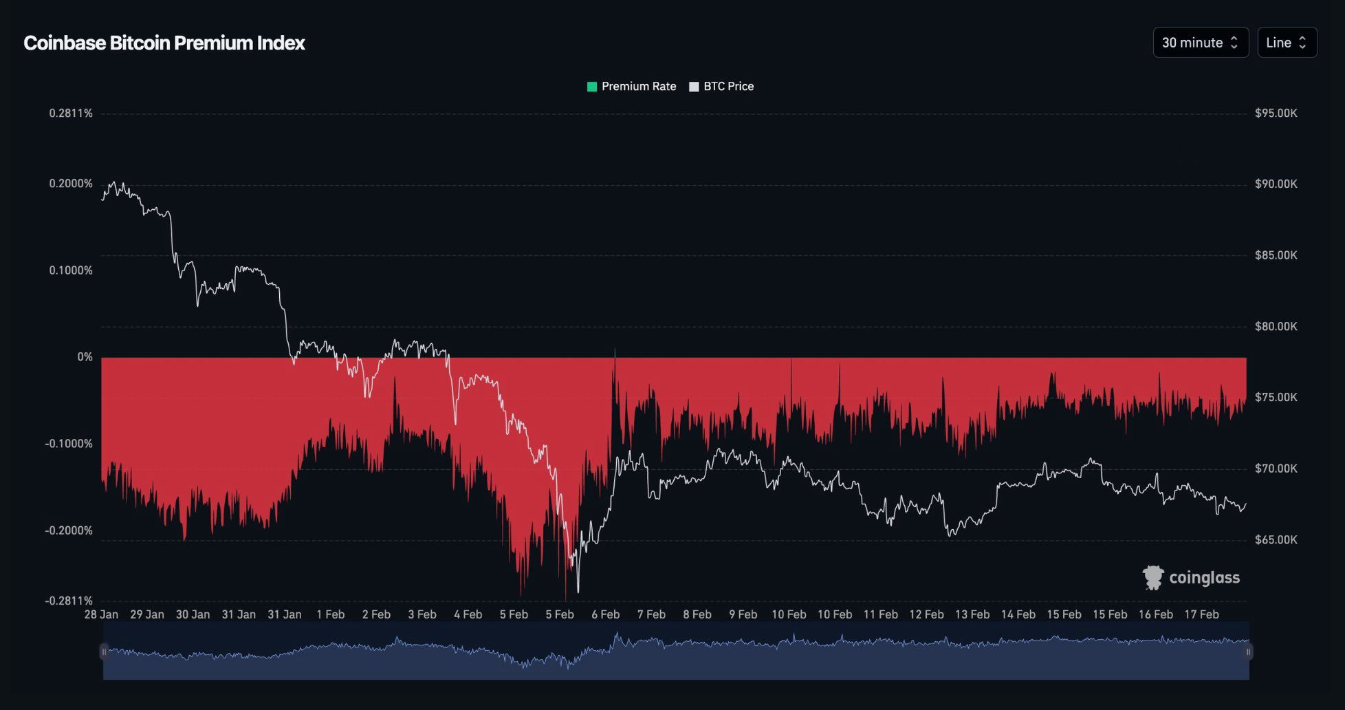Click the $95.00K label on the price axis
This screenshot has width=1345, height=710.
click(1276, 114)
